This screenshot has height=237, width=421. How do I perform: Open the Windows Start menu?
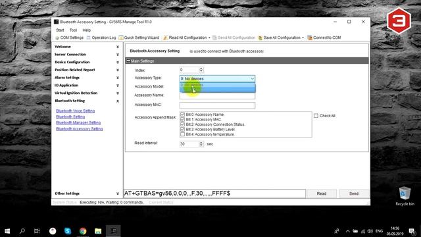7,231
